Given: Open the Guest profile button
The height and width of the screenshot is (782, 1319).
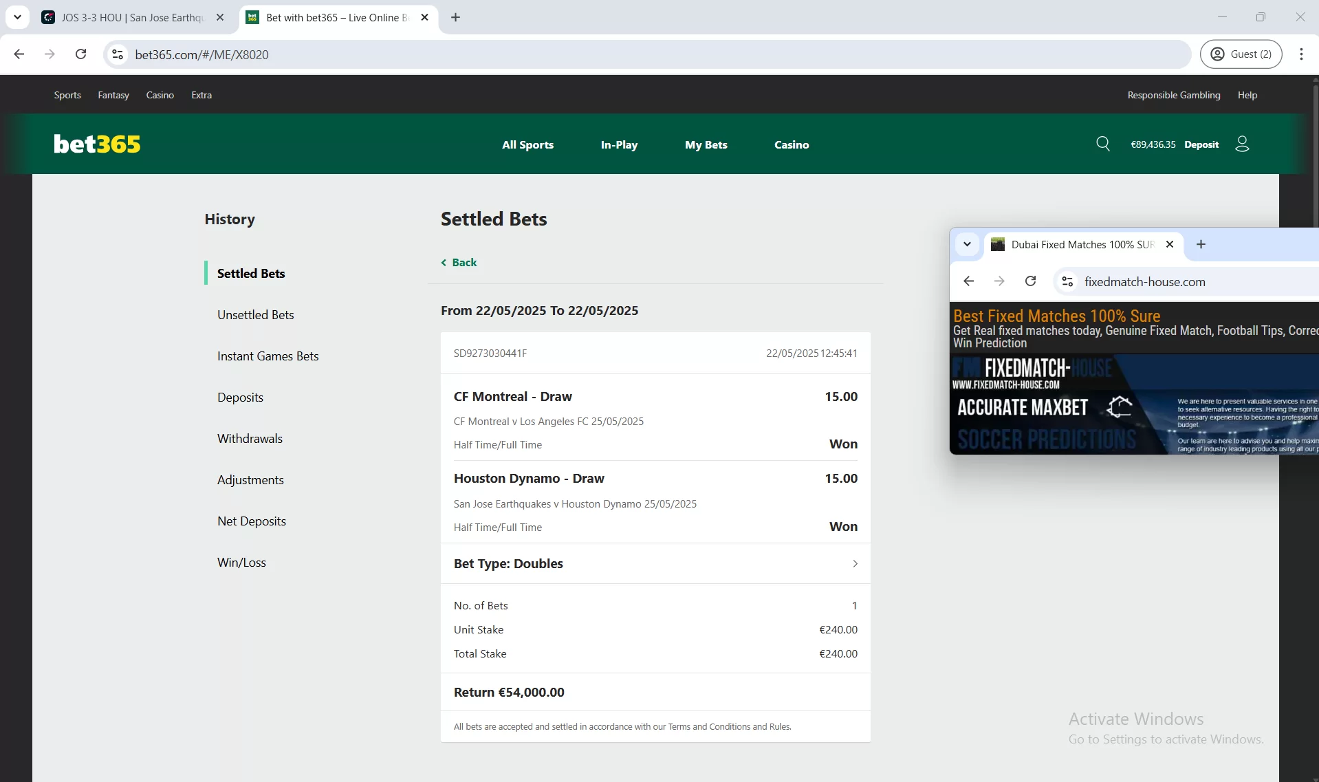Looking at the screenshot, I should point(1241,54).
